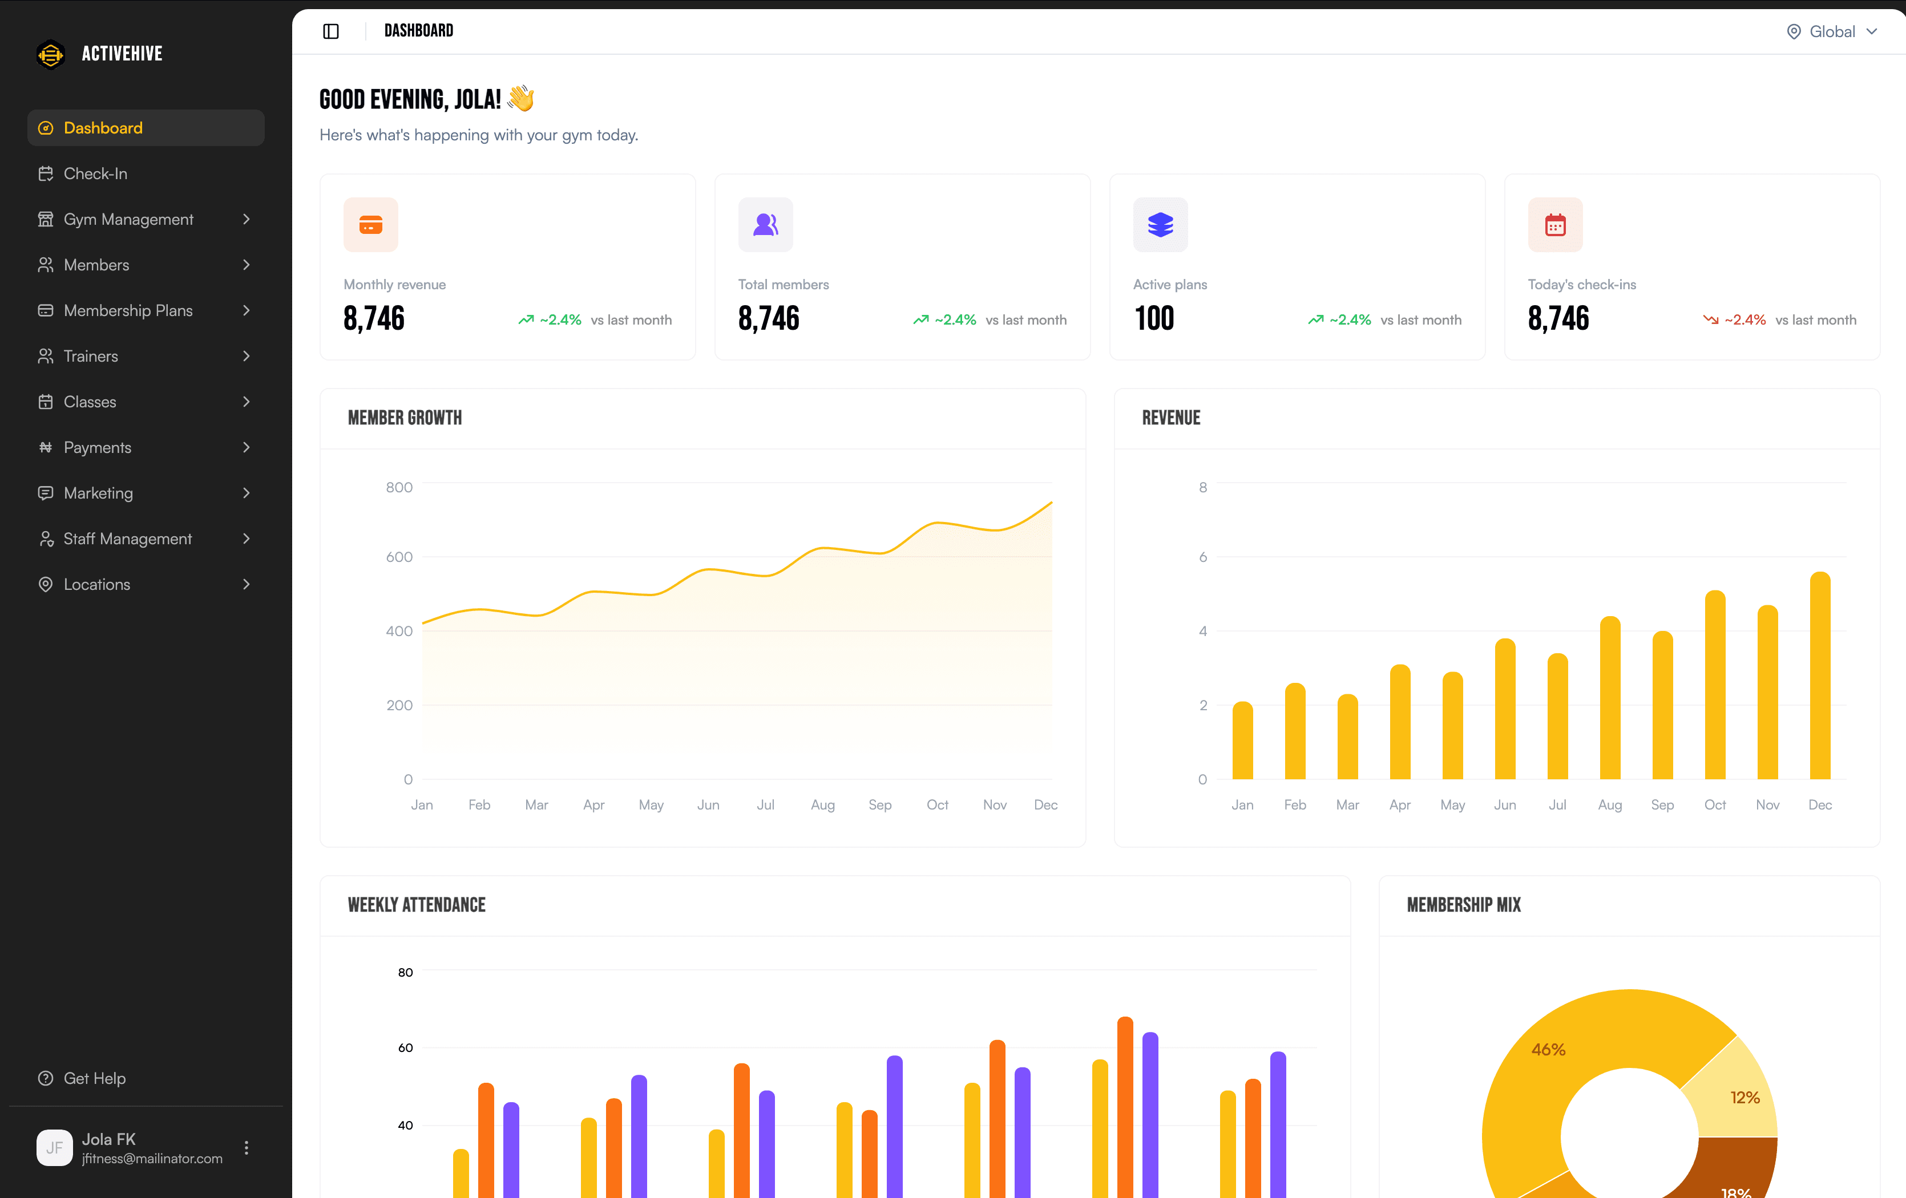Click the Jola FK profile name
Screen dimensions: 1906x1198
coord(108,1139)
